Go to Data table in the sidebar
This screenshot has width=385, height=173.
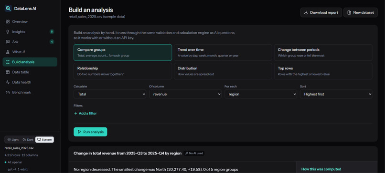(x=30, y=72)
